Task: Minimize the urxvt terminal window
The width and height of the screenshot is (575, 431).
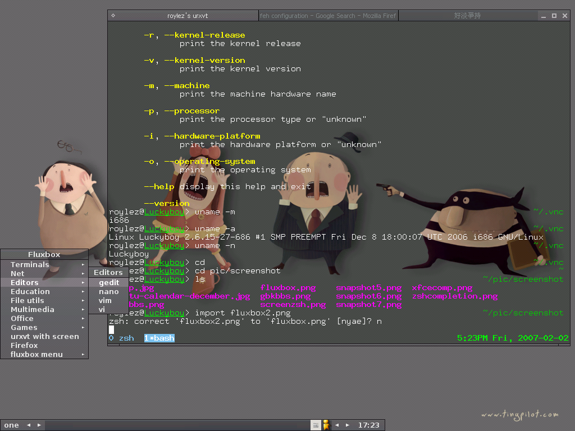Action: [544, 16]
